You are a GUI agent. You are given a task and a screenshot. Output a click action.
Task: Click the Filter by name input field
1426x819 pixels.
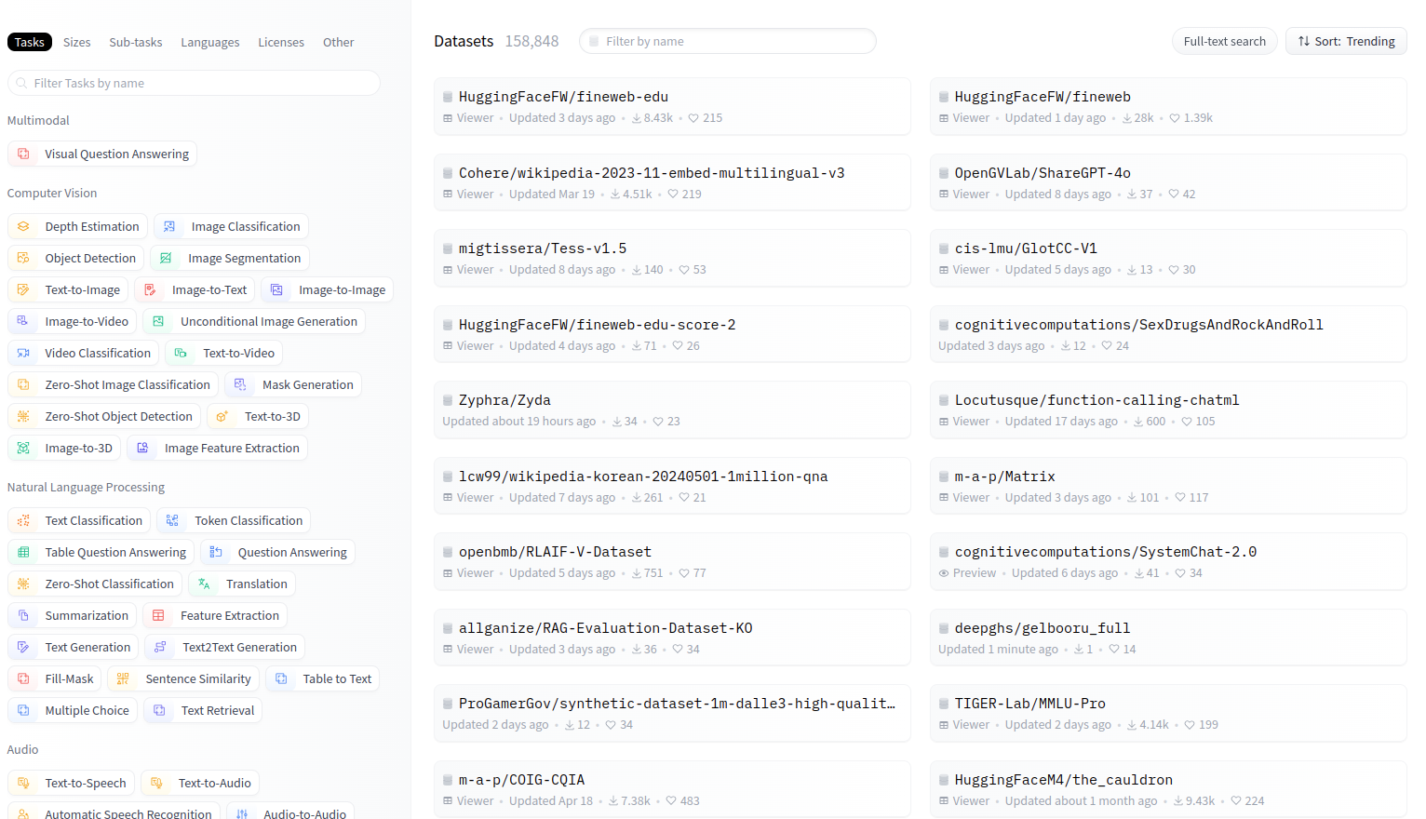[x=727, y=41]
